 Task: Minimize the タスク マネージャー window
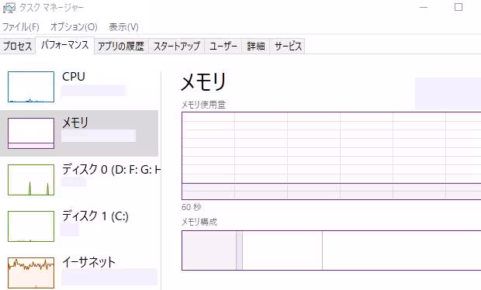(424, 7)
